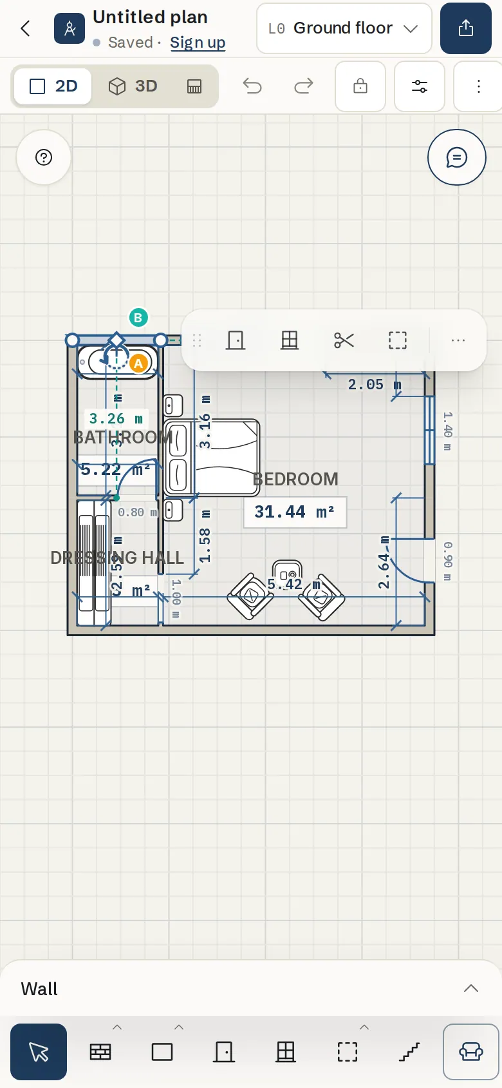The image size is (502, 1088).
Task: Add a door from the floating toolbar
Action: [x=236, y=340]
